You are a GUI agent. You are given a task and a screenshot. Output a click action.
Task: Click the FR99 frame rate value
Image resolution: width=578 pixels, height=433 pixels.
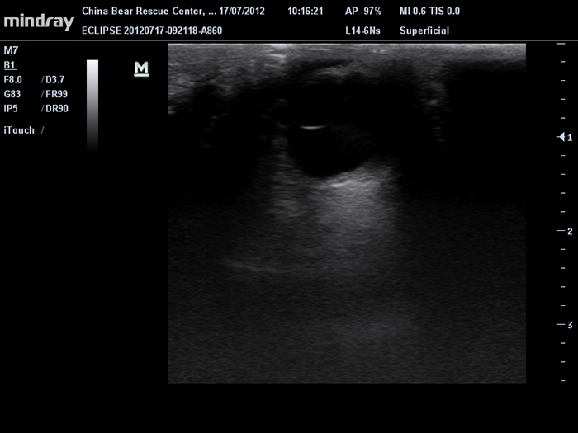click(56, 93)
